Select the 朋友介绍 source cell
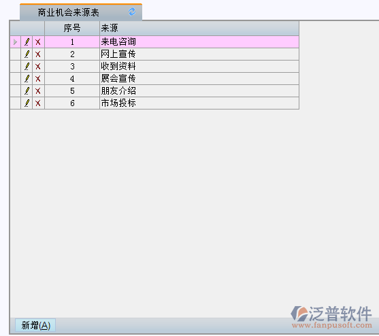The image size is (379, 336). pyautogui.click(x=199, y=91)
